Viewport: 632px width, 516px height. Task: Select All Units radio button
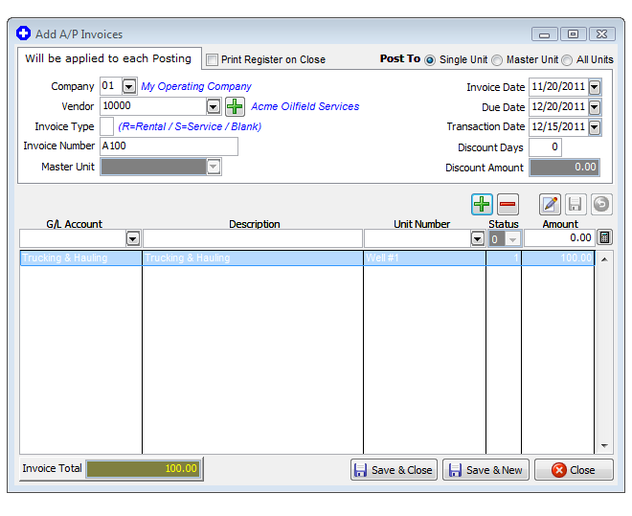click(x=567, y=60)
